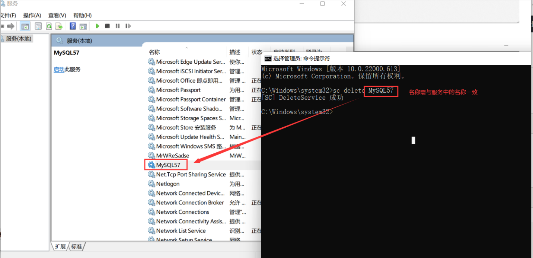The image size is (533, 258).
Task: Open the 文件(F) menu
Action: click(8, 15)
